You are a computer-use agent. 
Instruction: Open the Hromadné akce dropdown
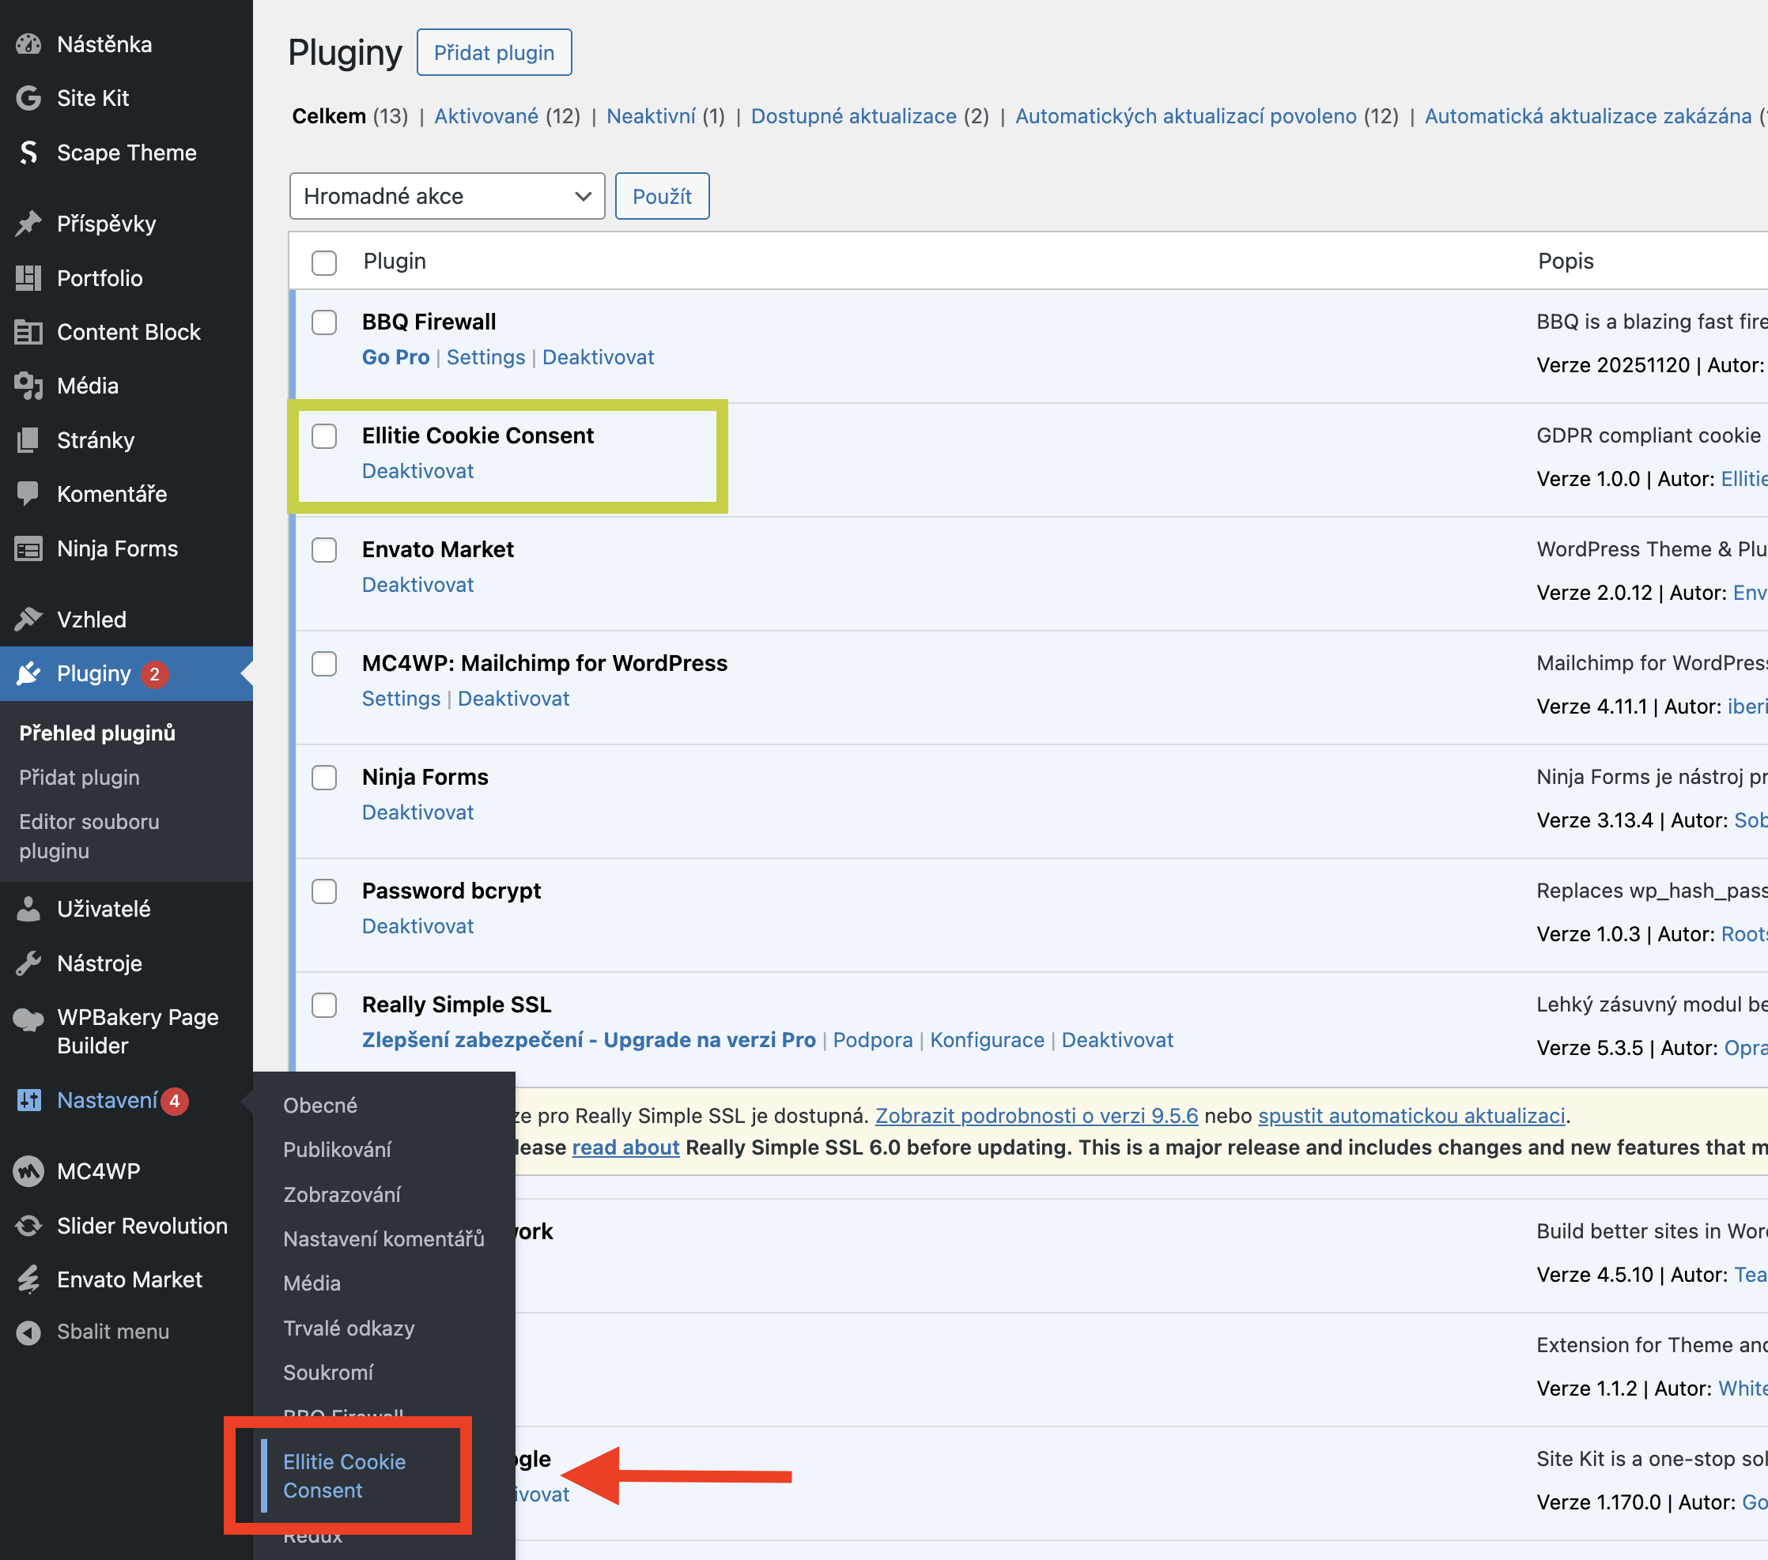tap(446, 196)
